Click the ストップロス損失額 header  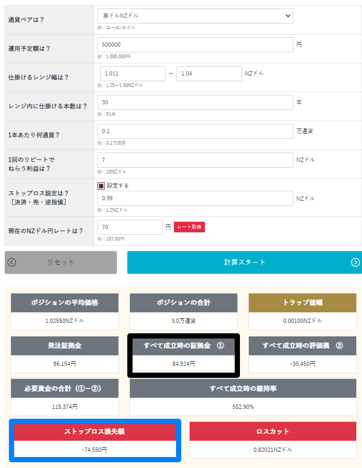click(x=95, y=432)
